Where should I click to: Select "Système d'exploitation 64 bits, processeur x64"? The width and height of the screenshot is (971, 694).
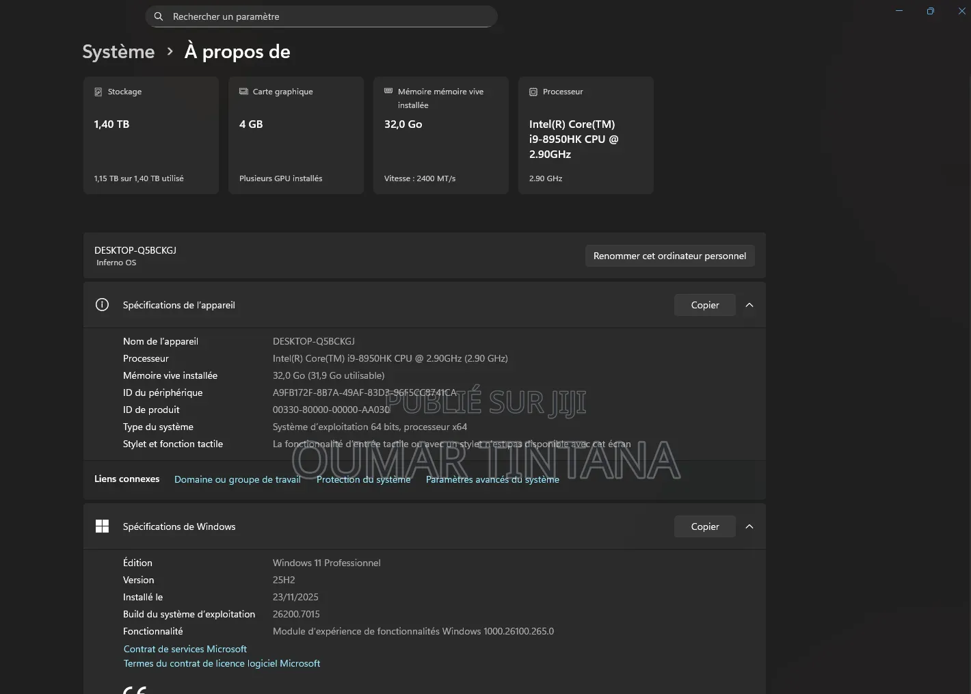370,427
